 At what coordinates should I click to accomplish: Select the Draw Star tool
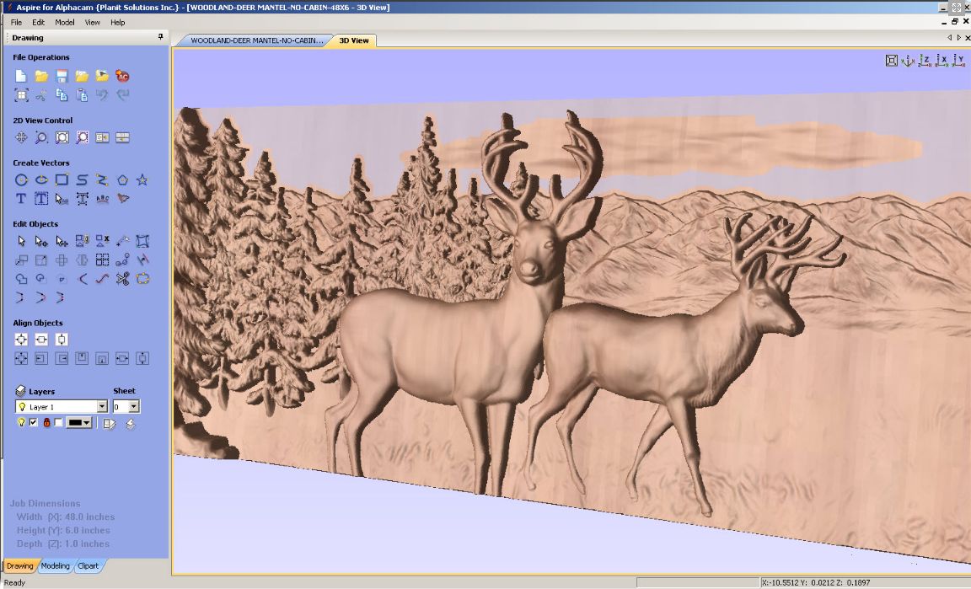pos(142,180)
